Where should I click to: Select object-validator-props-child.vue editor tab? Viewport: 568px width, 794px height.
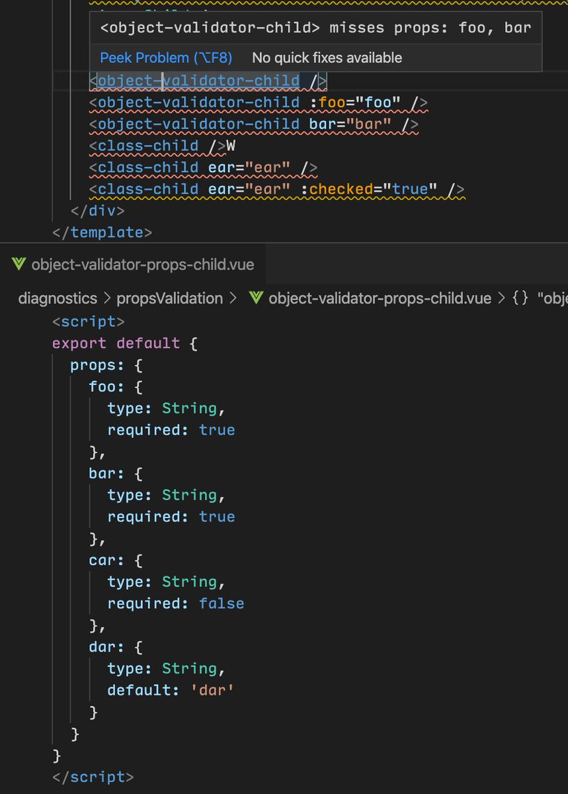click(133, 265)
